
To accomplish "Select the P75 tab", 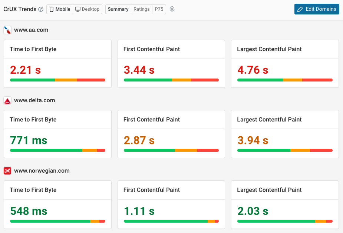I will pos(159,9).
